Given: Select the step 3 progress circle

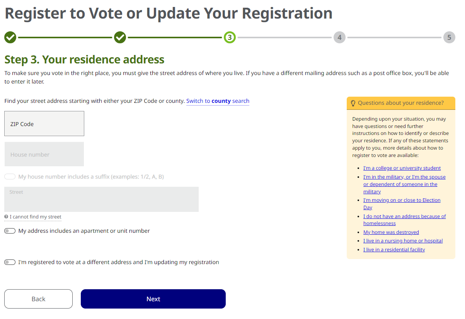Looking at the screenshot, I should (x=230, y=38).
